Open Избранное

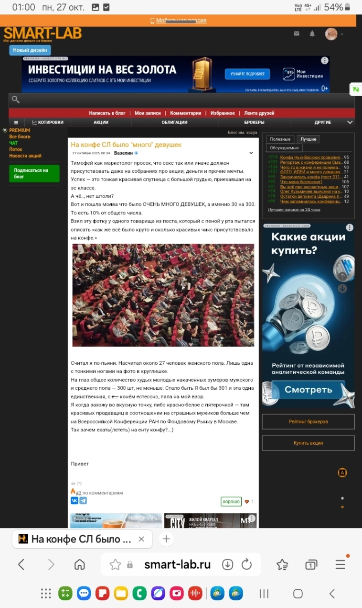(223, 113)
